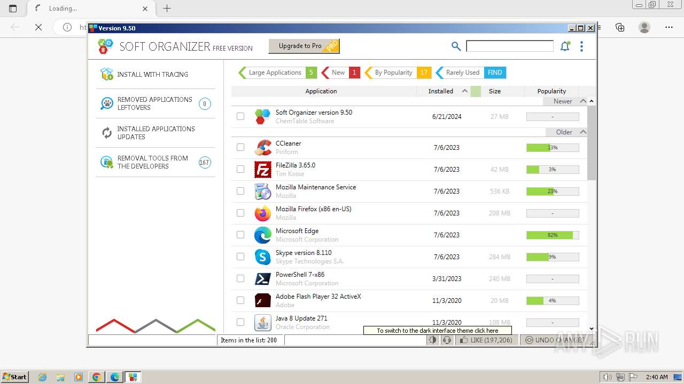Check the FileZilla 3.65.0 checkbox

(x=240, y=169)
